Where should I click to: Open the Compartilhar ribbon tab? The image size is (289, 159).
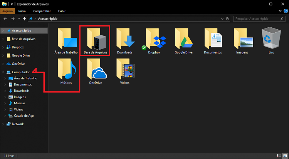[43, 11]
